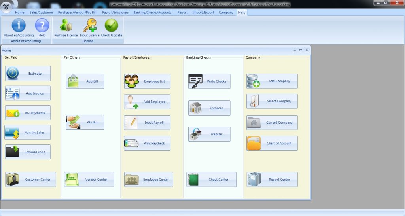
Task: Open Reconcile bank account
Action: 209,108
